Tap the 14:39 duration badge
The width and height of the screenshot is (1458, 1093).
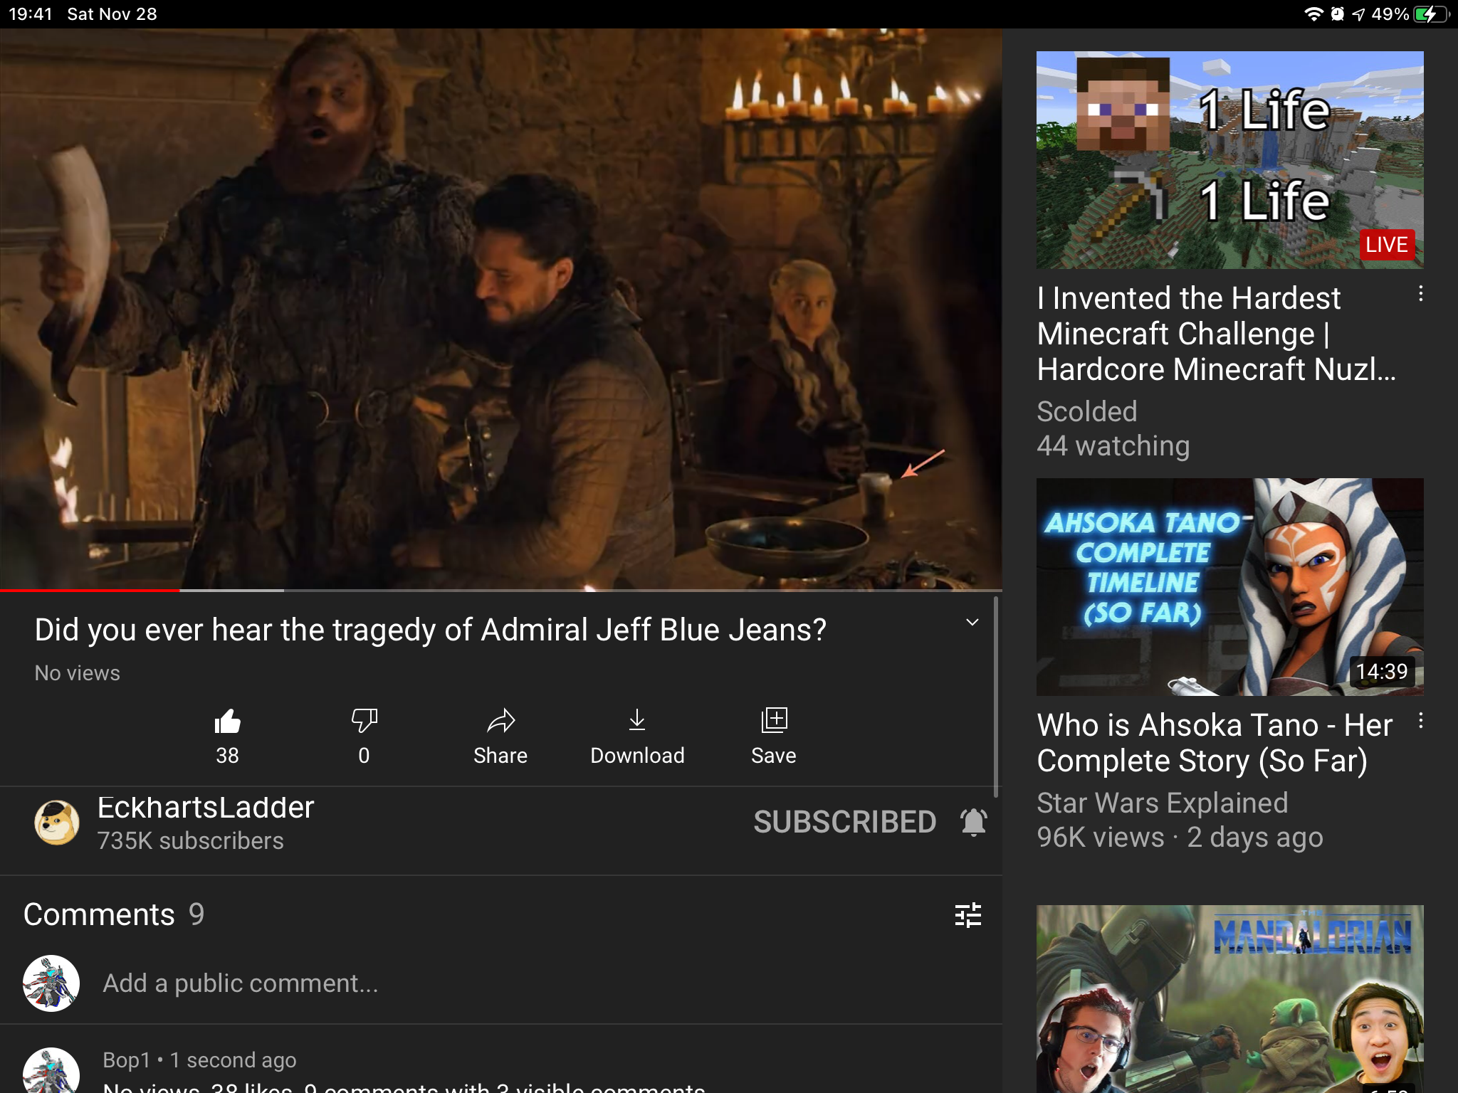point(1382,671)
